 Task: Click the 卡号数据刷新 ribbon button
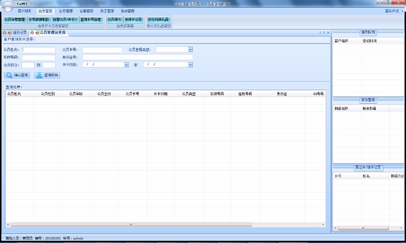pos(39,19)
